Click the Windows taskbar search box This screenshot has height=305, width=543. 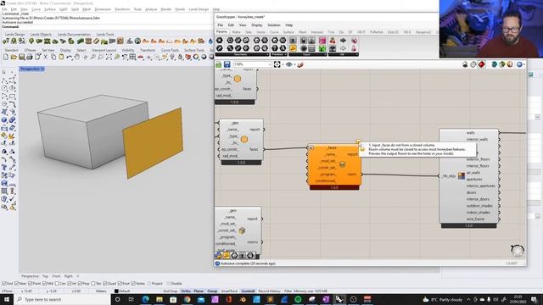click(x=63, y=299)
